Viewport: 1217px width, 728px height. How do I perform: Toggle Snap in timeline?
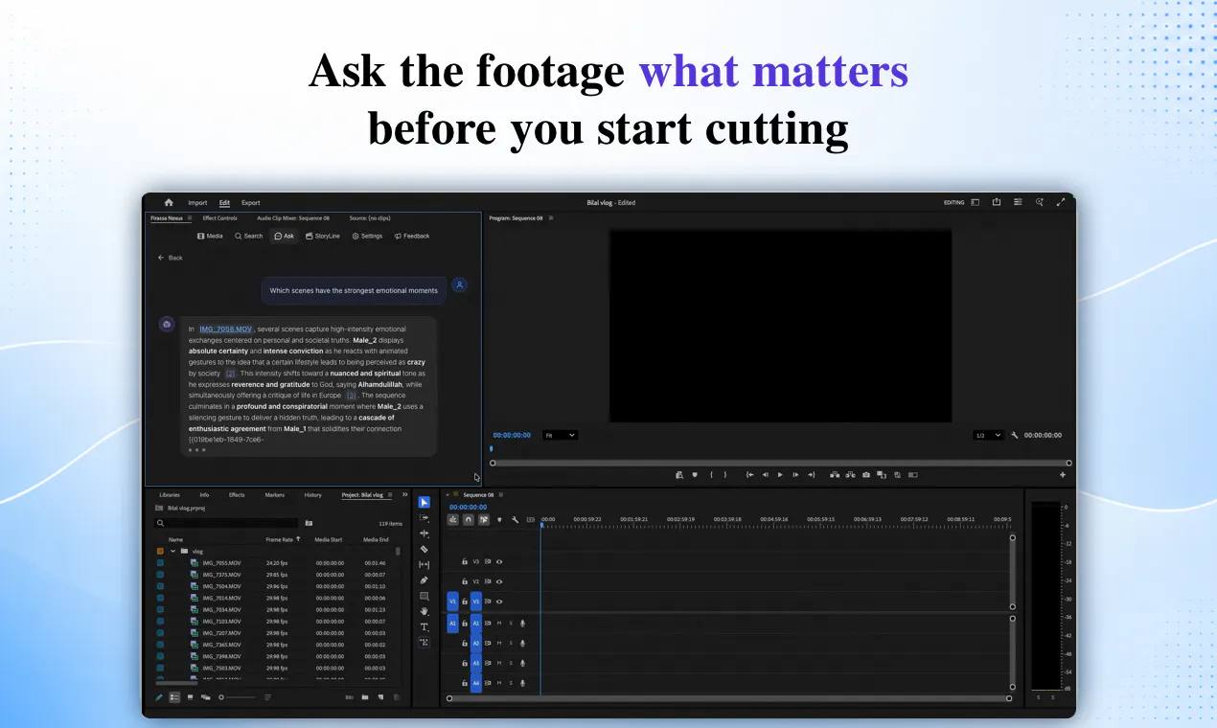pos(468,520)
